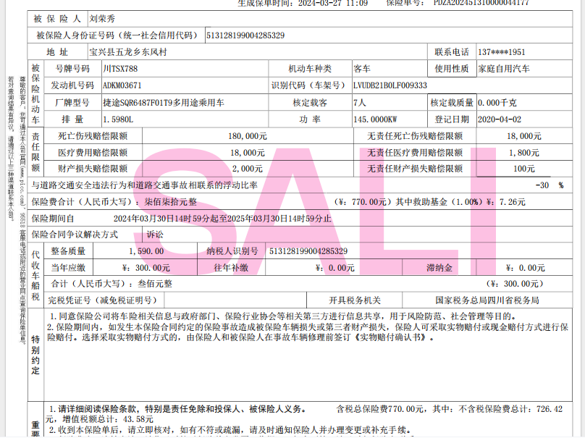Select the address 宝兴县五龙乡东风村
The height and width of the screenshot is (438, 585).
tap(128, 53)
